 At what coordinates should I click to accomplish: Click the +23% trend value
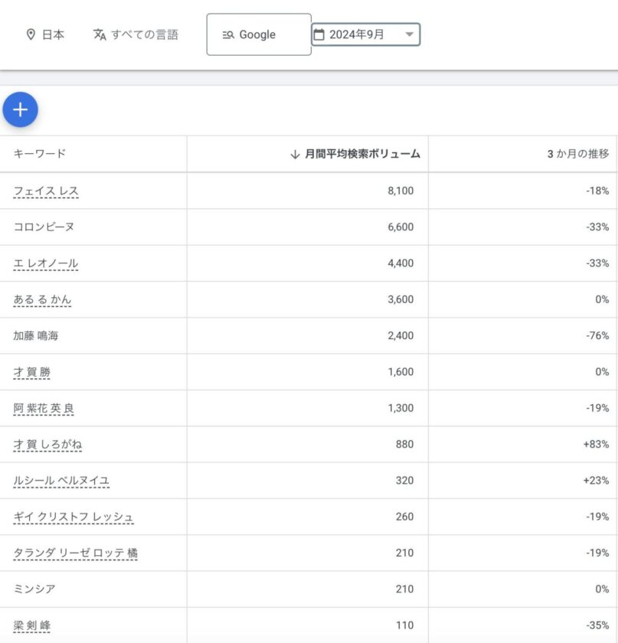597,480
